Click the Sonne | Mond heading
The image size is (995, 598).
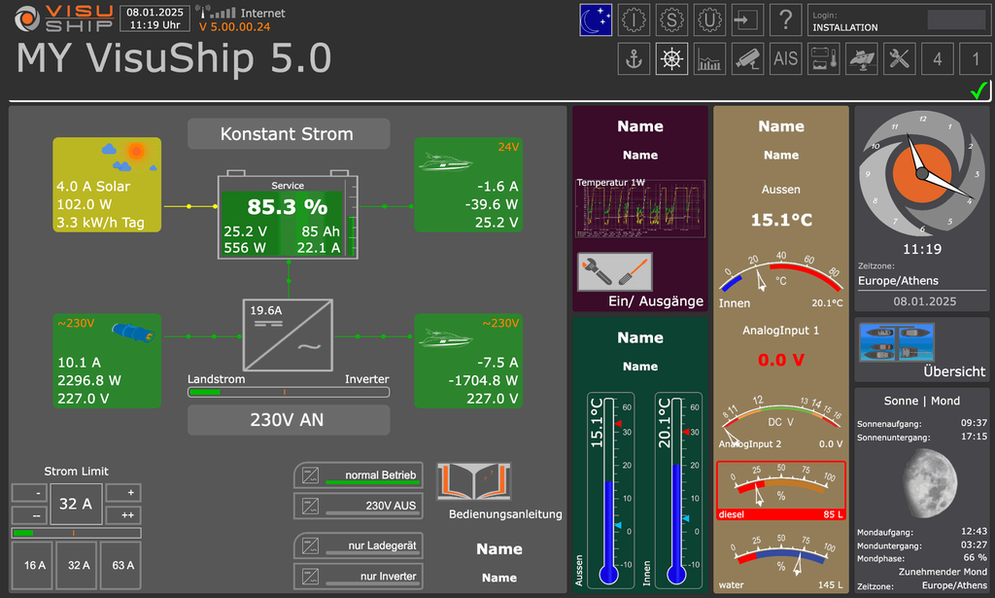click(x=922, y=401)
